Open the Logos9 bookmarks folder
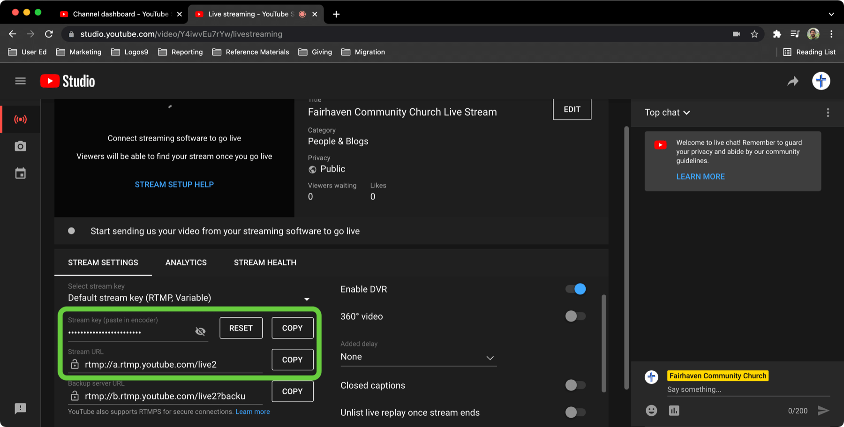 pos(129,52)
